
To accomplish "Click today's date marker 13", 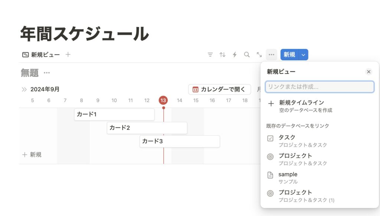I will click(163, 100).
